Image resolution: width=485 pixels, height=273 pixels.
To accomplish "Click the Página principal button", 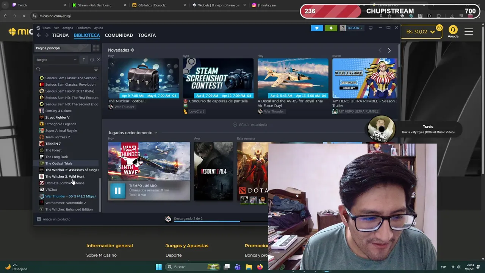I will pos(63,48).
